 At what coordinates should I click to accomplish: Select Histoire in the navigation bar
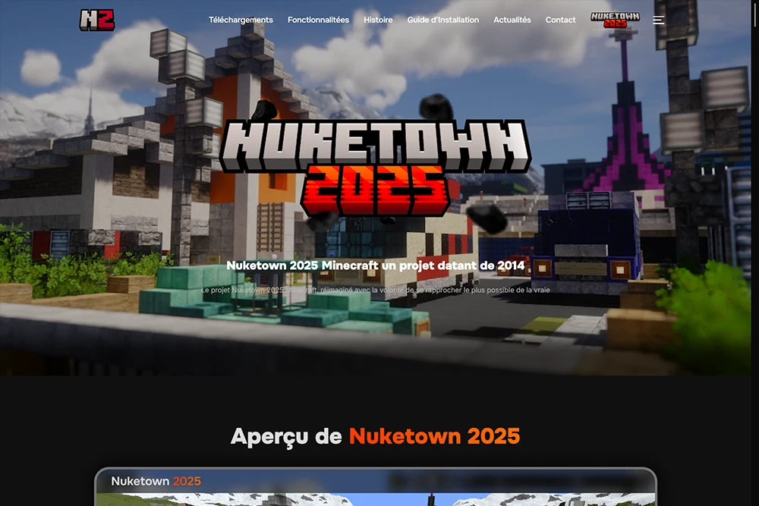[378, 20]
